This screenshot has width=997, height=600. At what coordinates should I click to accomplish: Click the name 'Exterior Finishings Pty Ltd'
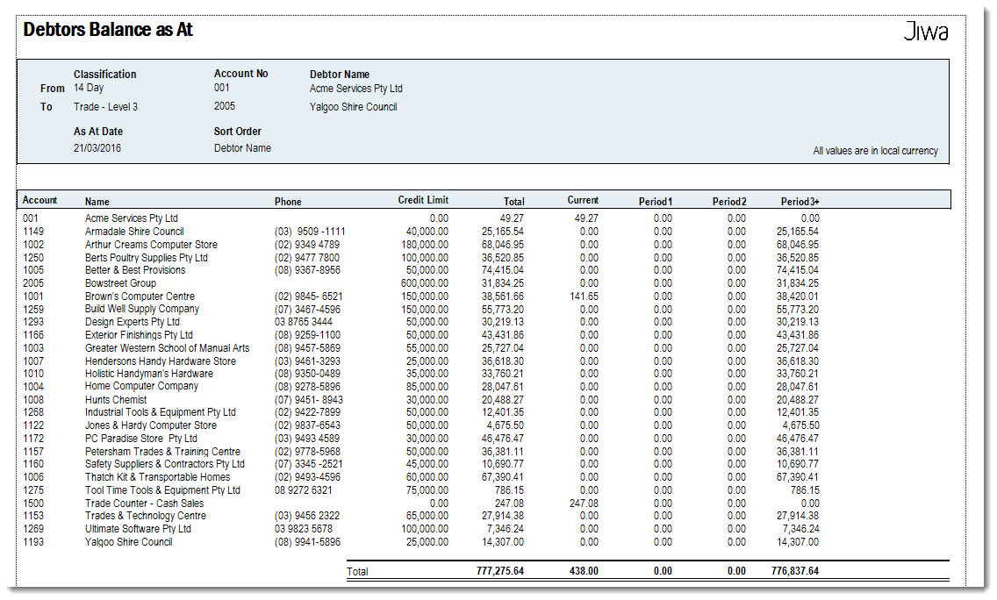pos(139,335)
